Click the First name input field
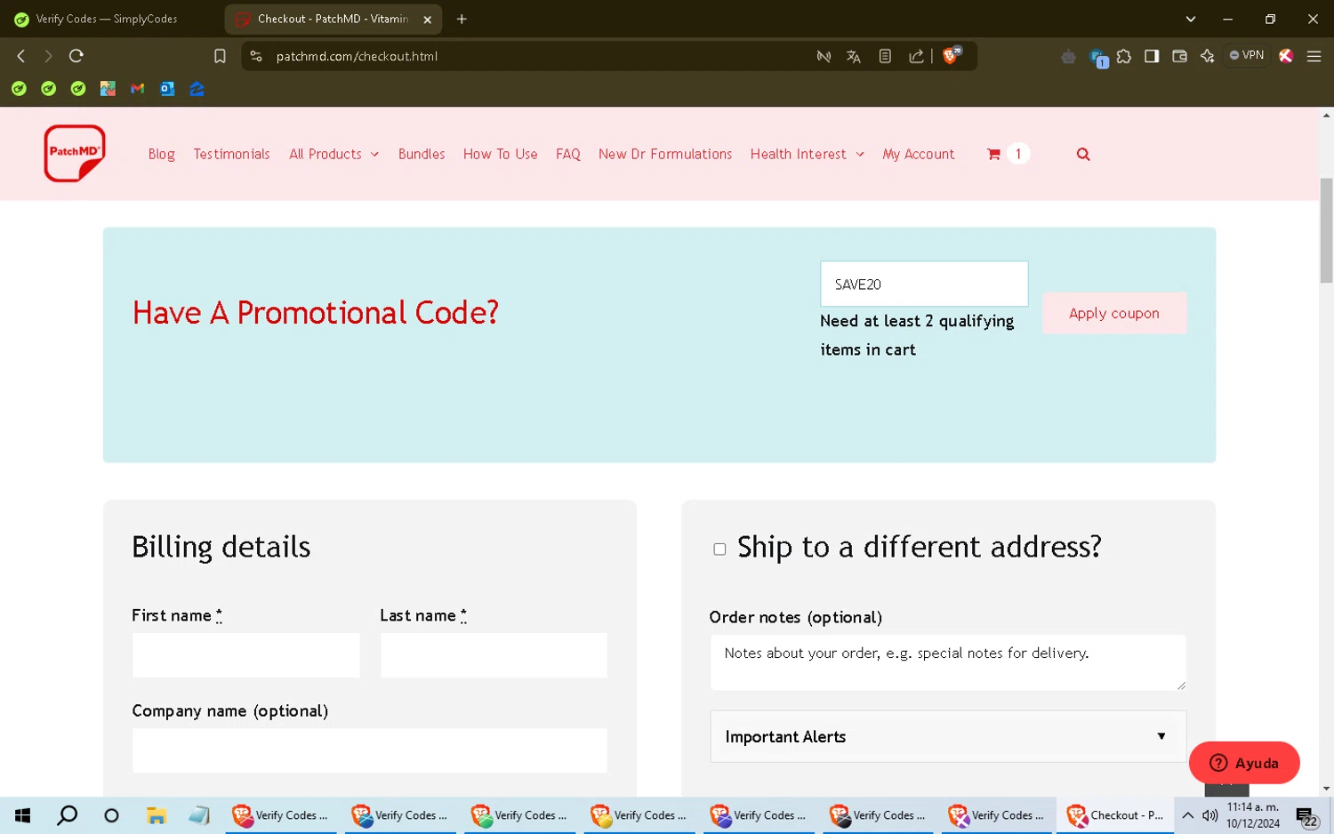The height and width of the screenshot is (834, 1334). [245, 655]
